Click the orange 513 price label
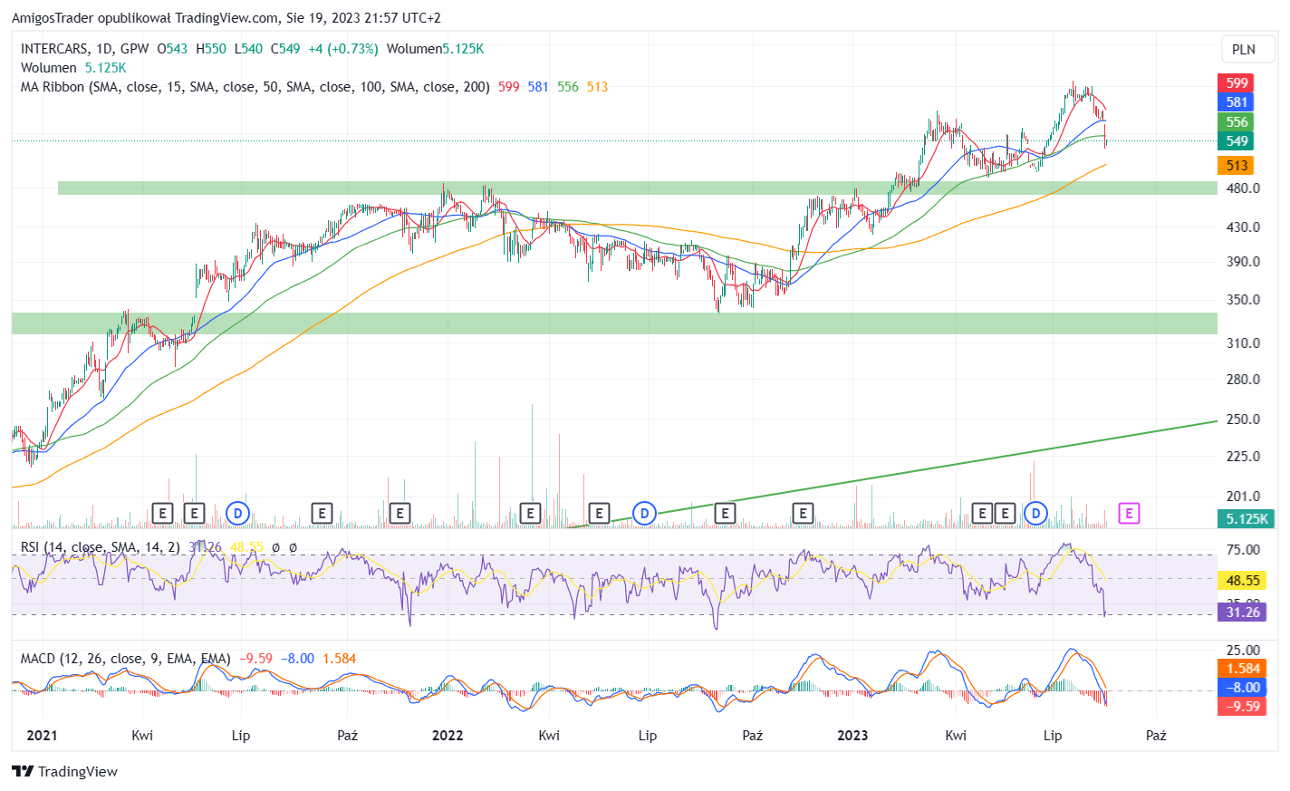 [1237, 166]
